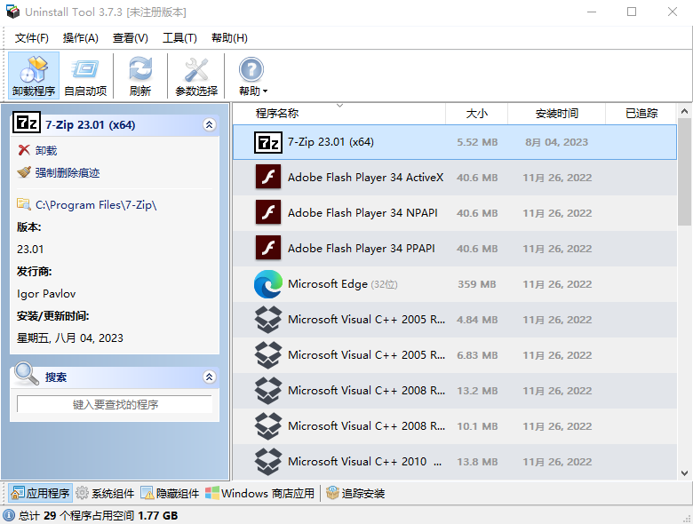Click the 刷新 refresh icon

point(139,75)
